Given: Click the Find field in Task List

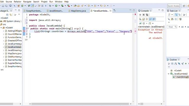Looking at the screenshot, I should 172,27.
